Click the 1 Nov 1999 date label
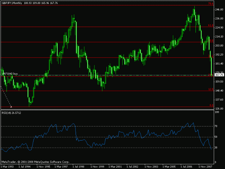The image size is (225, 169). [x=97, y=167]
